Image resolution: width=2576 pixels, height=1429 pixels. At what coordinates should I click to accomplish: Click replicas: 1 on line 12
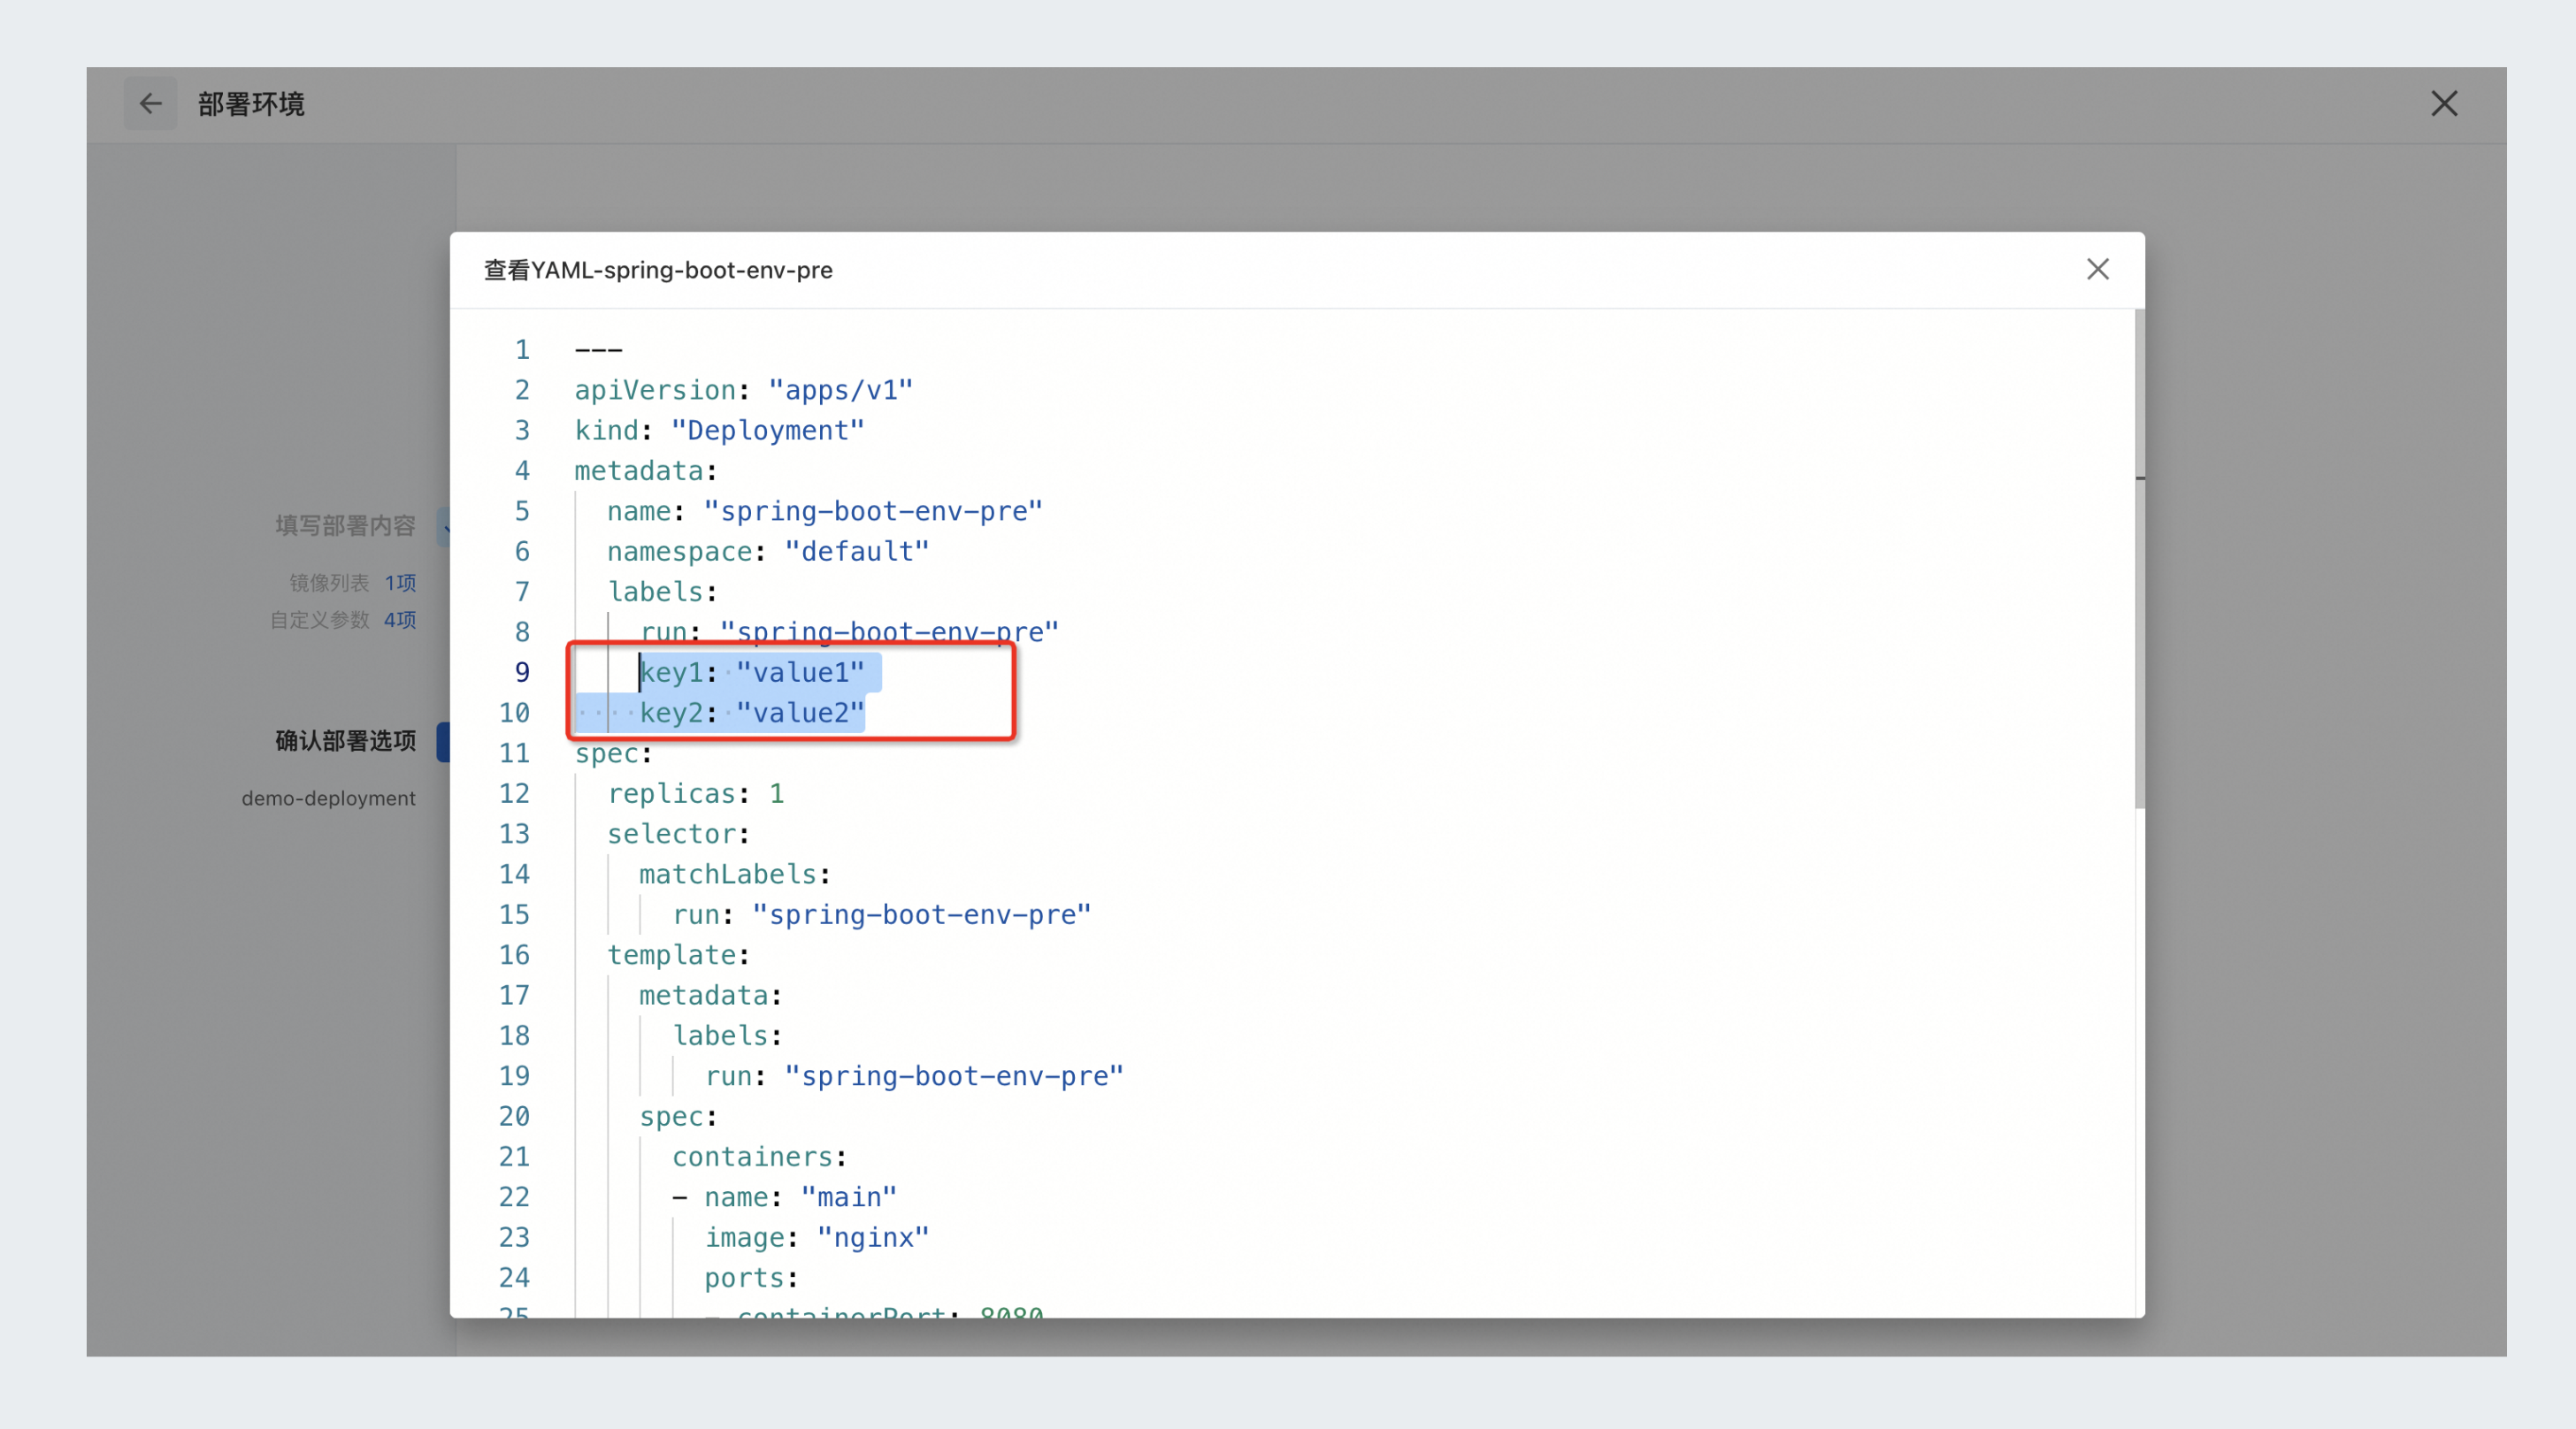coord(696,793)
